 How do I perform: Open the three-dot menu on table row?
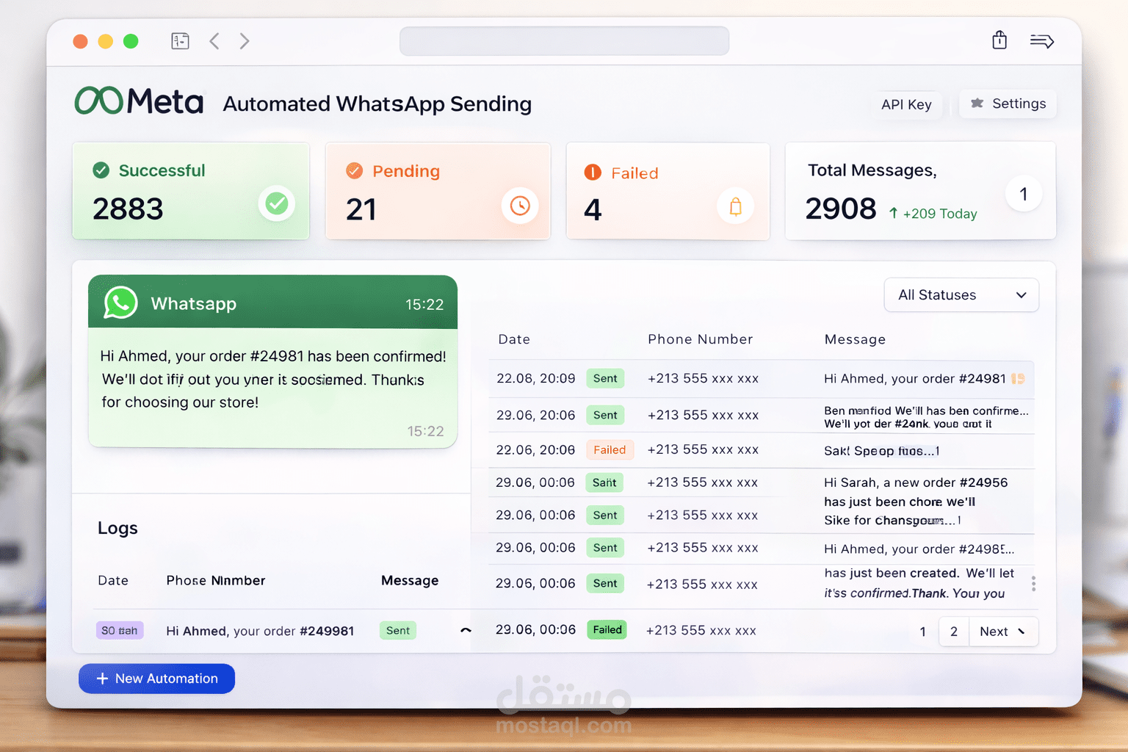pyautogui.click(x=1033, y=583)
